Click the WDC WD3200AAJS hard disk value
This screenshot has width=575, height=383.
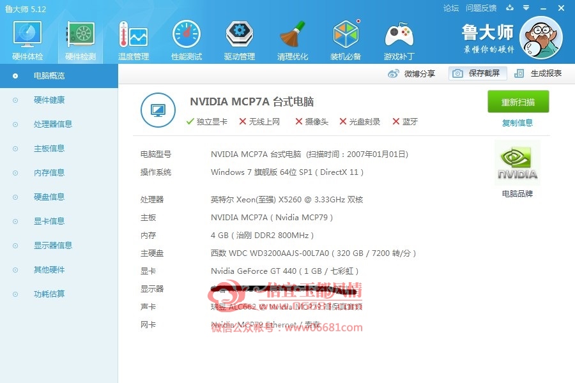pyautogui.click(x=314, y=253)
